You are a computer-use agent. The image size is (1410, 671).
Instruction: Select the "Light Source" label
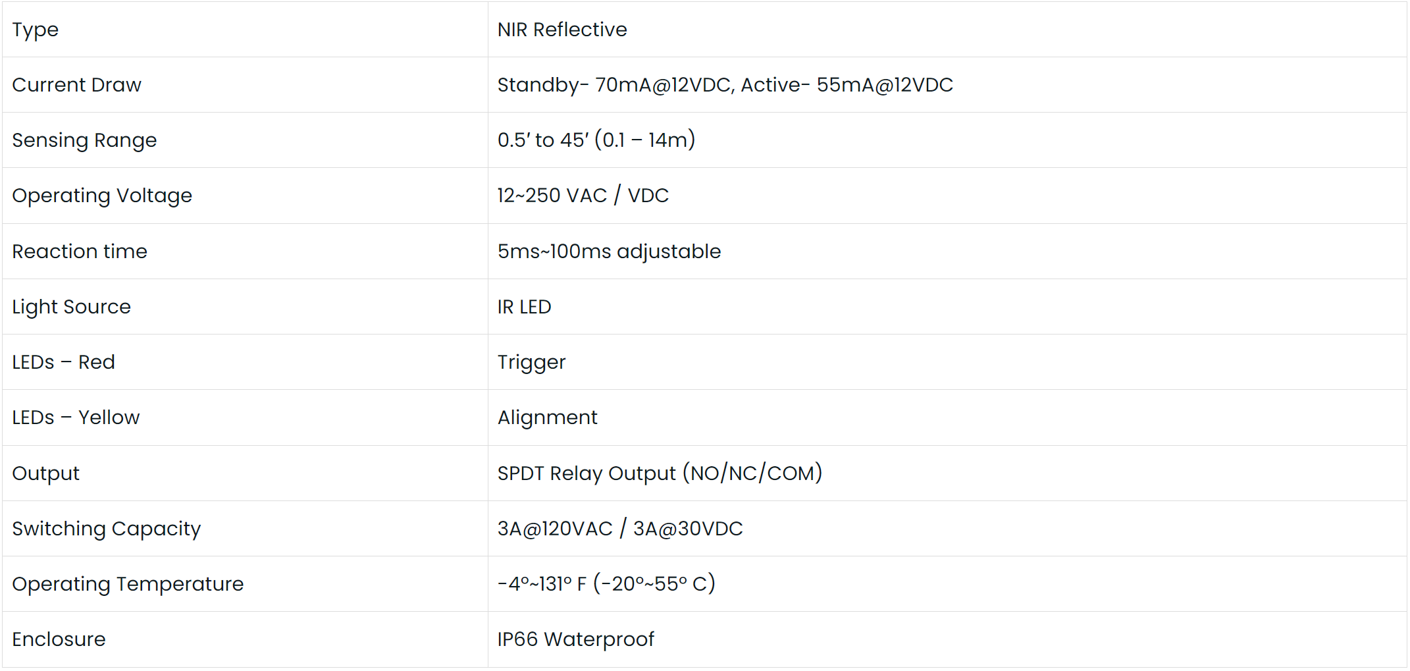click(x=71, y=307)
